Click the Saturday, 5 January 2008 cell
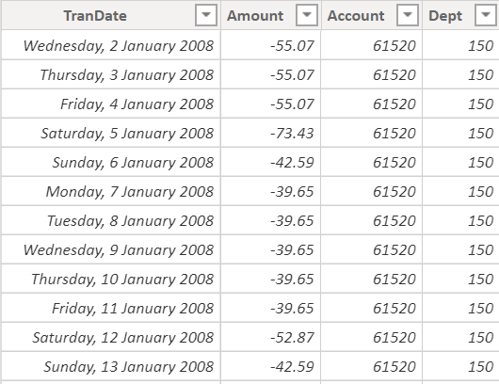Image resolution: width=499 pixels, height=384 pixels. click(111, 133)
